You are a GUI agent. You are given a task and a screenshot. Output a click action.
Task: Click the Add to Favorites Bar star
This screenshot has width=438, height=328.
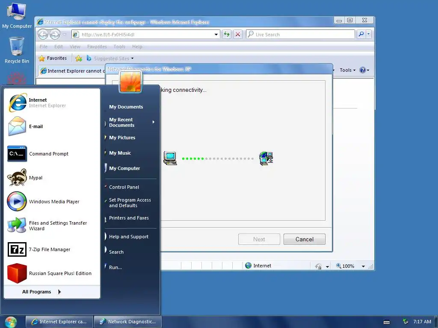tap(79, 58)
